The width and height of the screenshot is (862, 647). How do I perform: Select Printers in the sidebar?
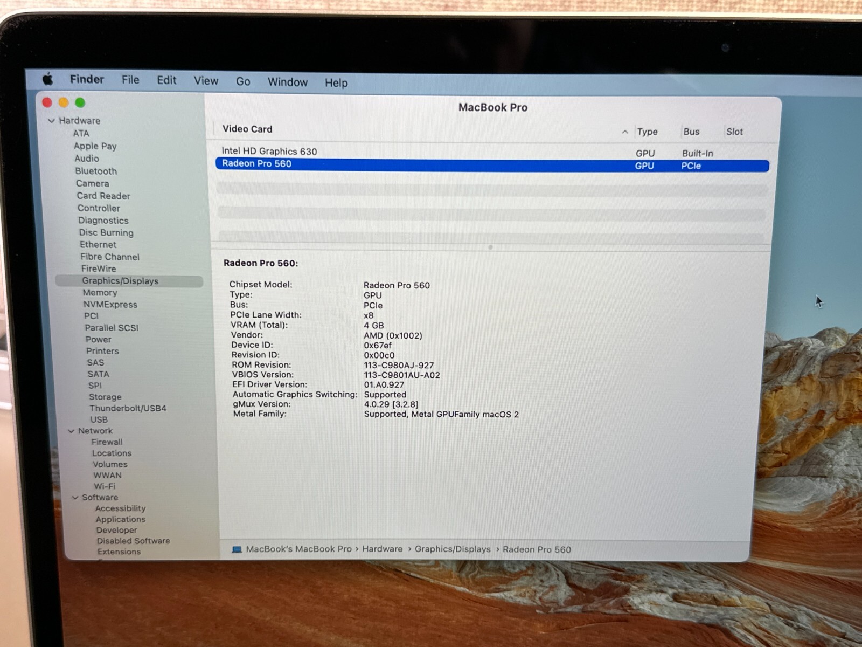tap(102, 350)
